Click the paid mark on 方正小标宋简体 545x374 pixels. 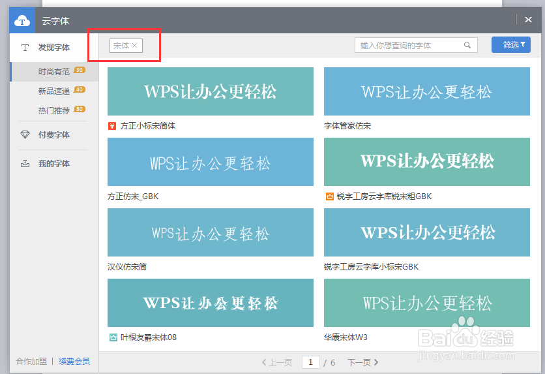[112, 126]
